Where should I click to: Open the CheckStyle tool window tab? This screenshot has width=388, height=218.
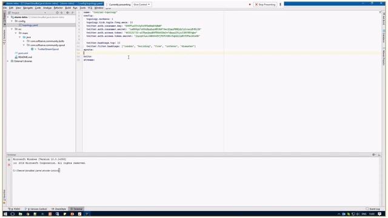click(59, 209)
